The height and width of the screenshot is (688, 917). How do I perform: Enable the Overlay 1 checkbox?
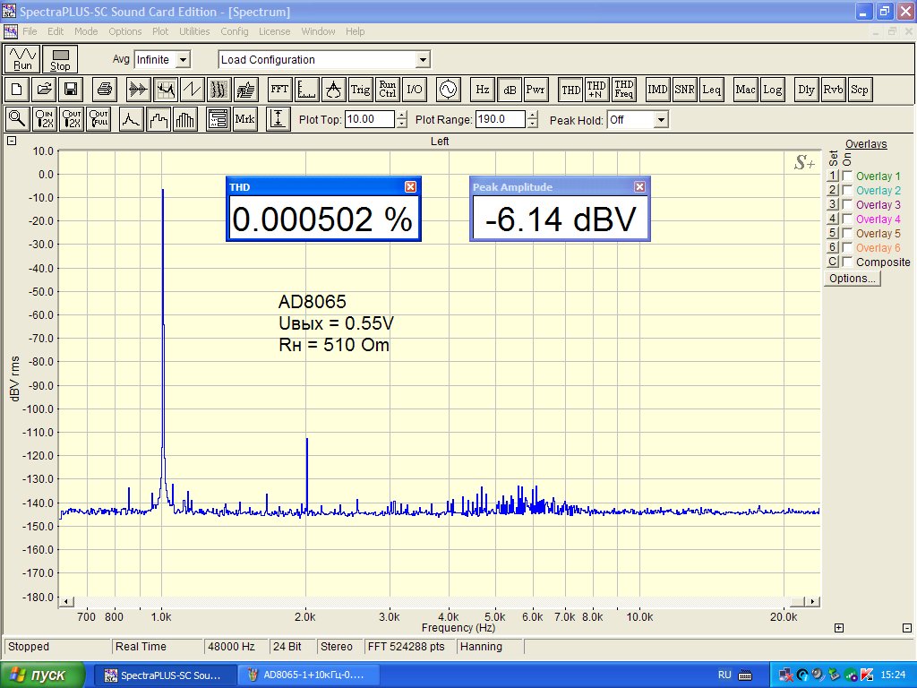(x=847, y=176)
